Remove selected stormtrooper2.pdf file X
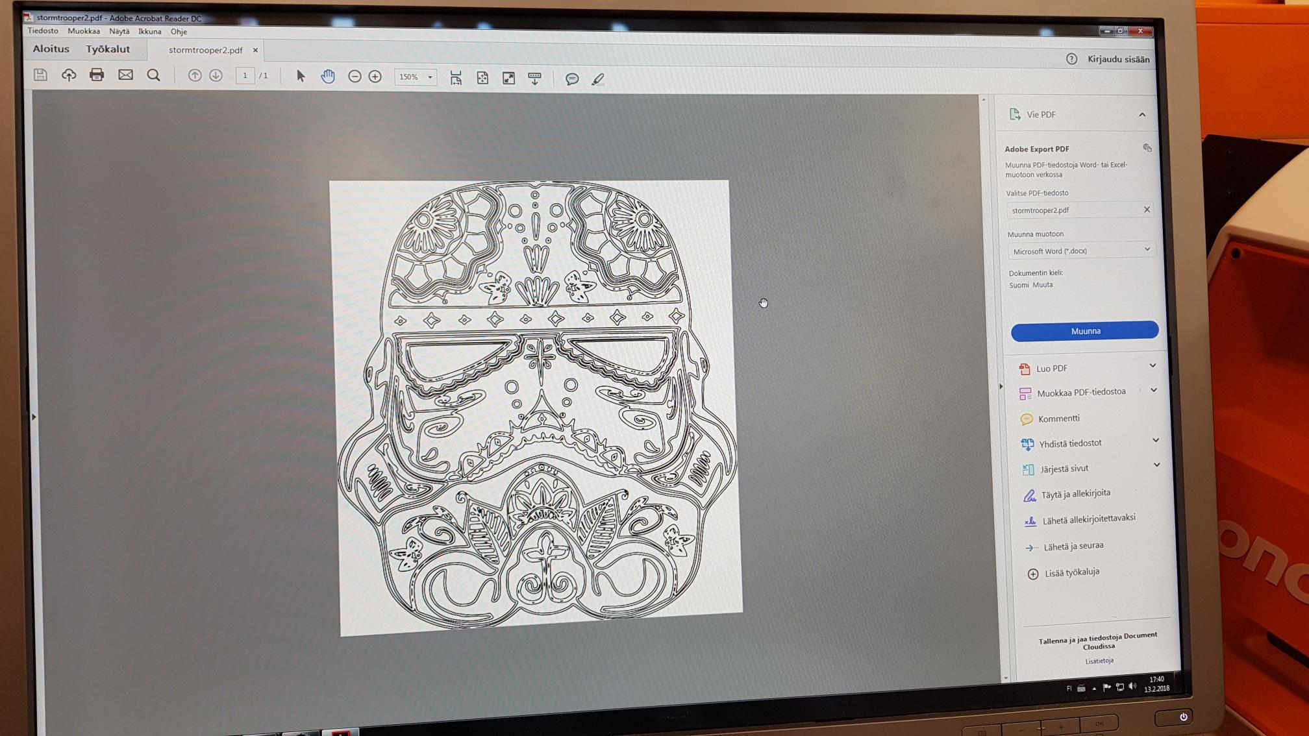This screenshot has width=1309, height=736. [1147, 210]
